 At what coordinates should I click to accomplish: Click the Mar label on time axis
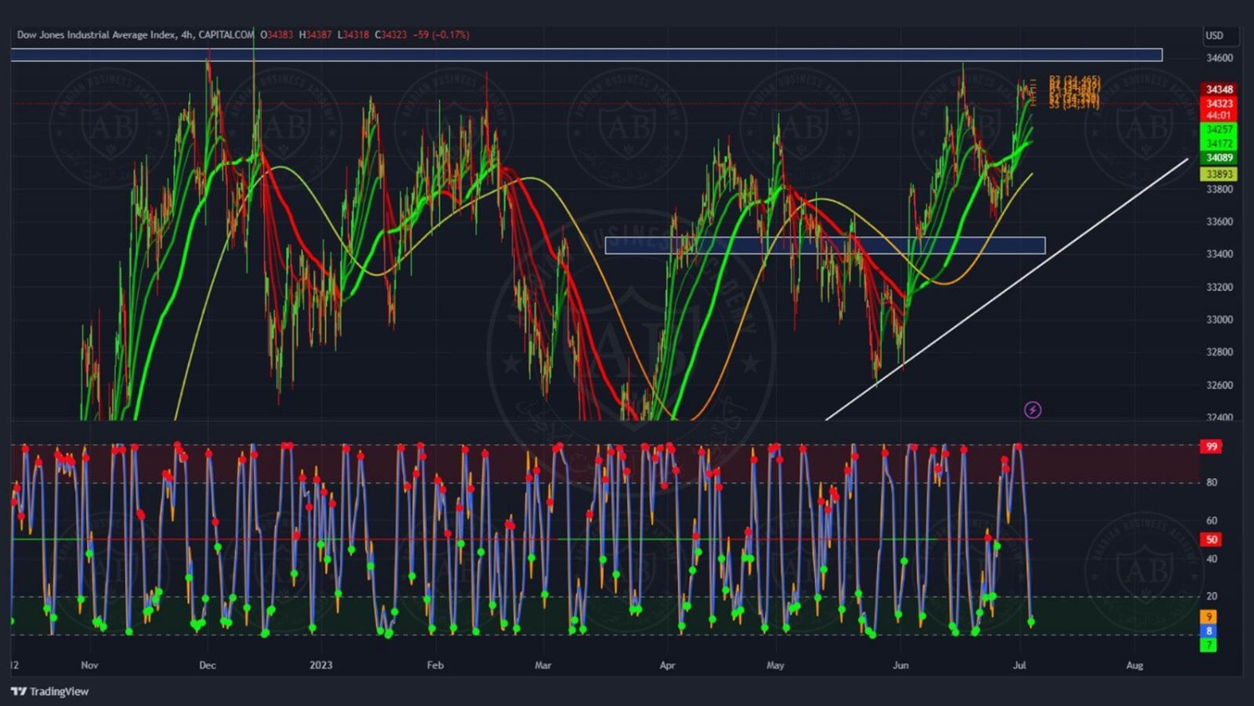point(543,666)
